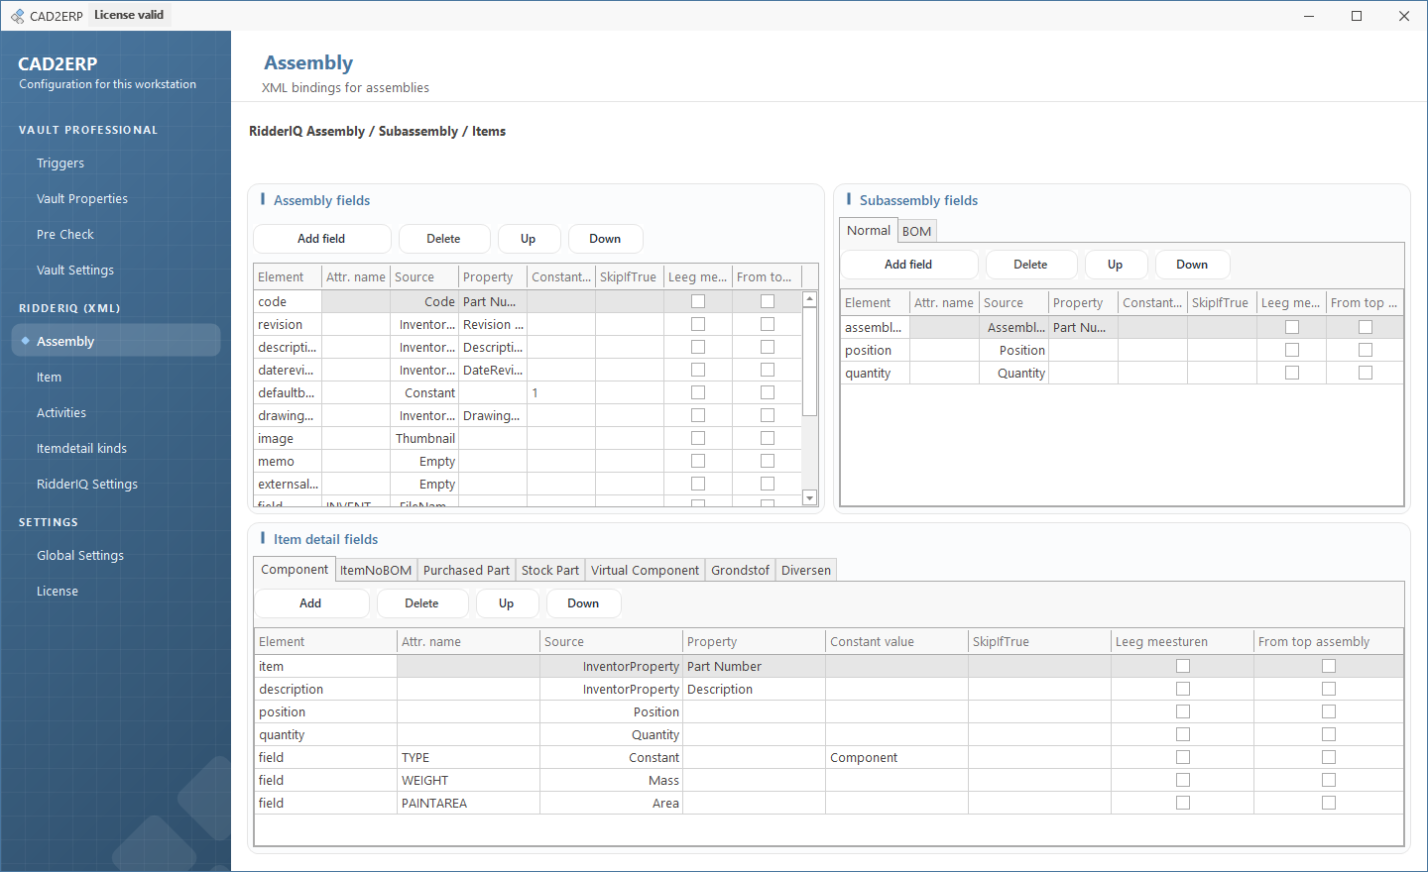Open the License page in sidebar
Image resolution: width=1428 pixels, height=872 pixels.
tap(58, 592)
